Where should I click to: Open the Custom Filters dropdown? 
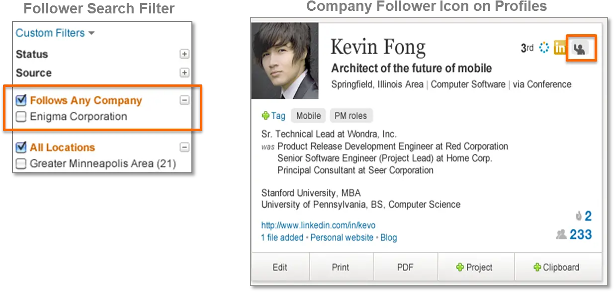tap(55, 33)
